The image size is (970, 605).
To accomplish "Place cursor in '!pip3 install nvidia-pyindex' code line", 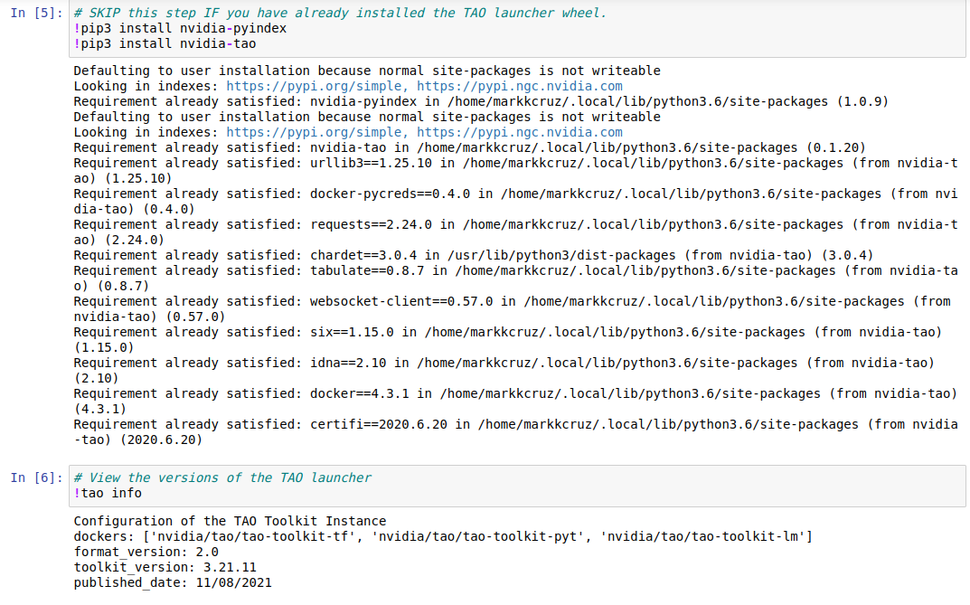I will tap(180, 28).
